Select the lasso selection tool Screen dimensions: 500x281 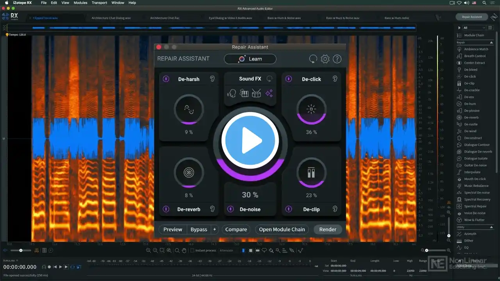(264, 251)
